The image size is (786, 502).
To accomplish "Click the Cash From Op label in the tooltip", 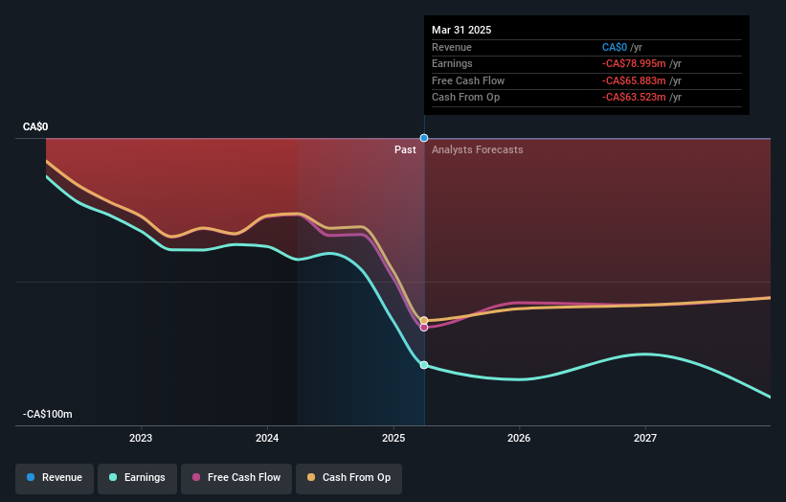I will click(x=465, y=98).
